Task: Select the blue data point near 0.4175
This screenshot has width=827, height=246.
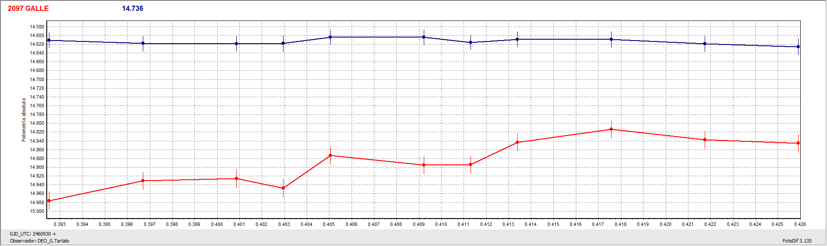Action: (x=611, y=40)
